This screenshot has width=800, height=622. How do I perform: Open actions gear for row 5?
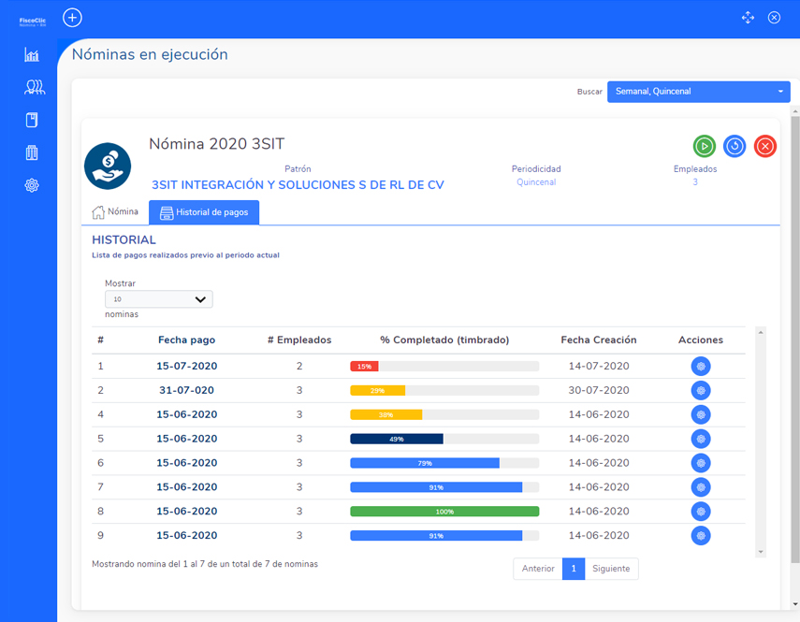point(701,439)
